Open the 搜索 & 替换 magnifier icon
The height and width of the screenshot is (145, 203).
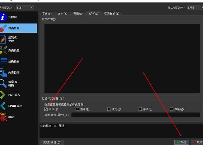coord(3,84)
